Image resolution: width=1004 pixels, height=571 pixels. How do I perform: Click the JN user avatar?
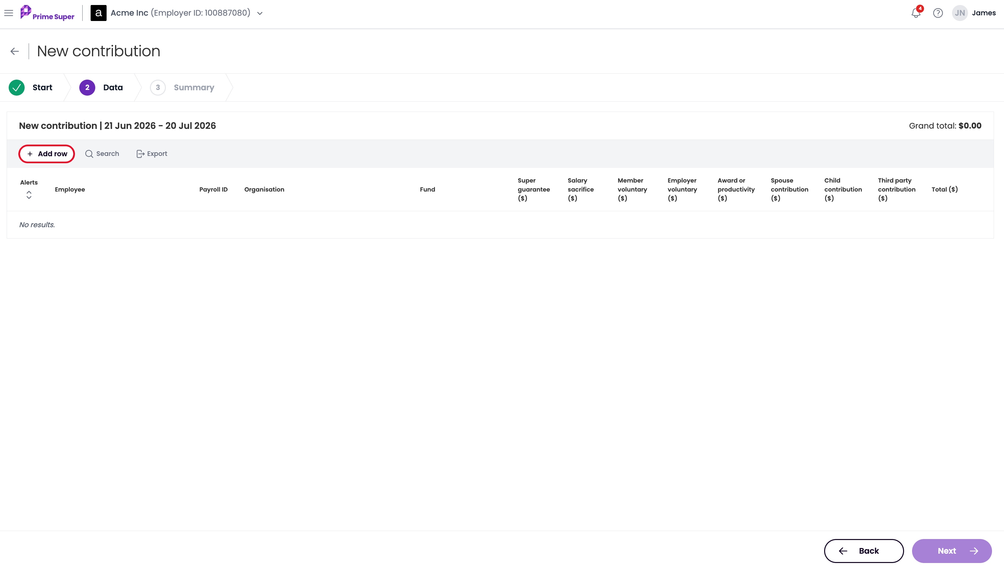[960, 13]
